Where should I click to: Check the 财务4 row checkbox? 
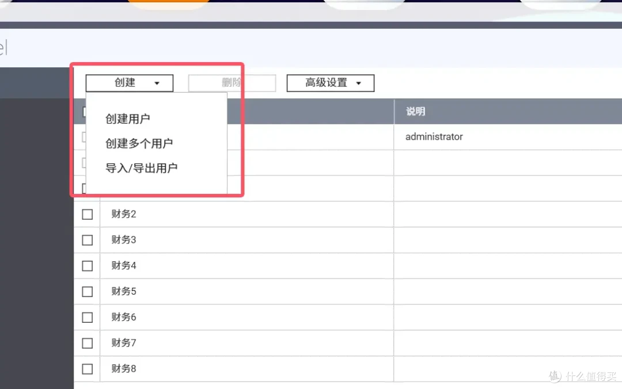tap(88, 266)
